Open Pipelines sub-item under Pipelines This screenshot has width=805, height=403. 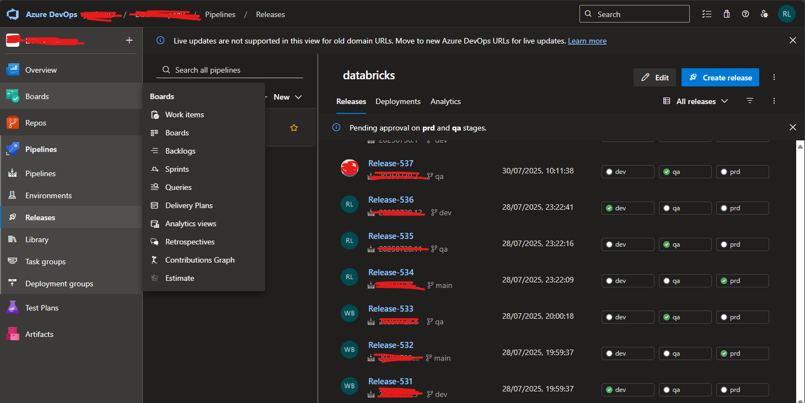pos(71,173)
